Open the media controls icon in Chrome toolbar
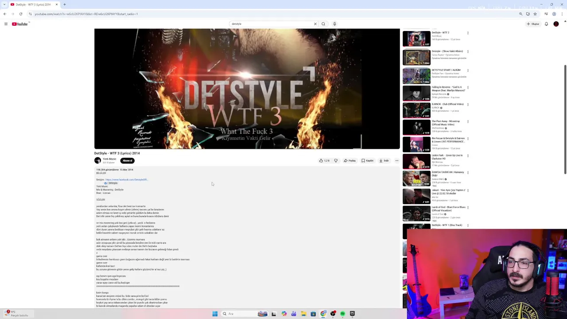Screen dimensions: 567x319 [x=546, y=14]
